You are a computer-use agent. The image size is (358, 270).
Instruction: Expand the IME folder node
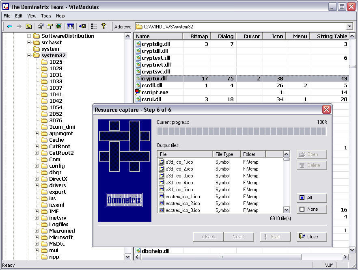point(37,211)
